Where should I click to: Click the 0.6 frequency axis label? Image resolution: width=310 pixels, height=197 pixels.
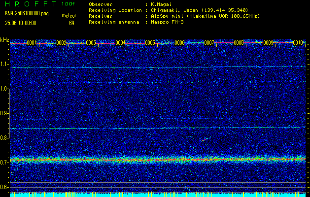4,187
